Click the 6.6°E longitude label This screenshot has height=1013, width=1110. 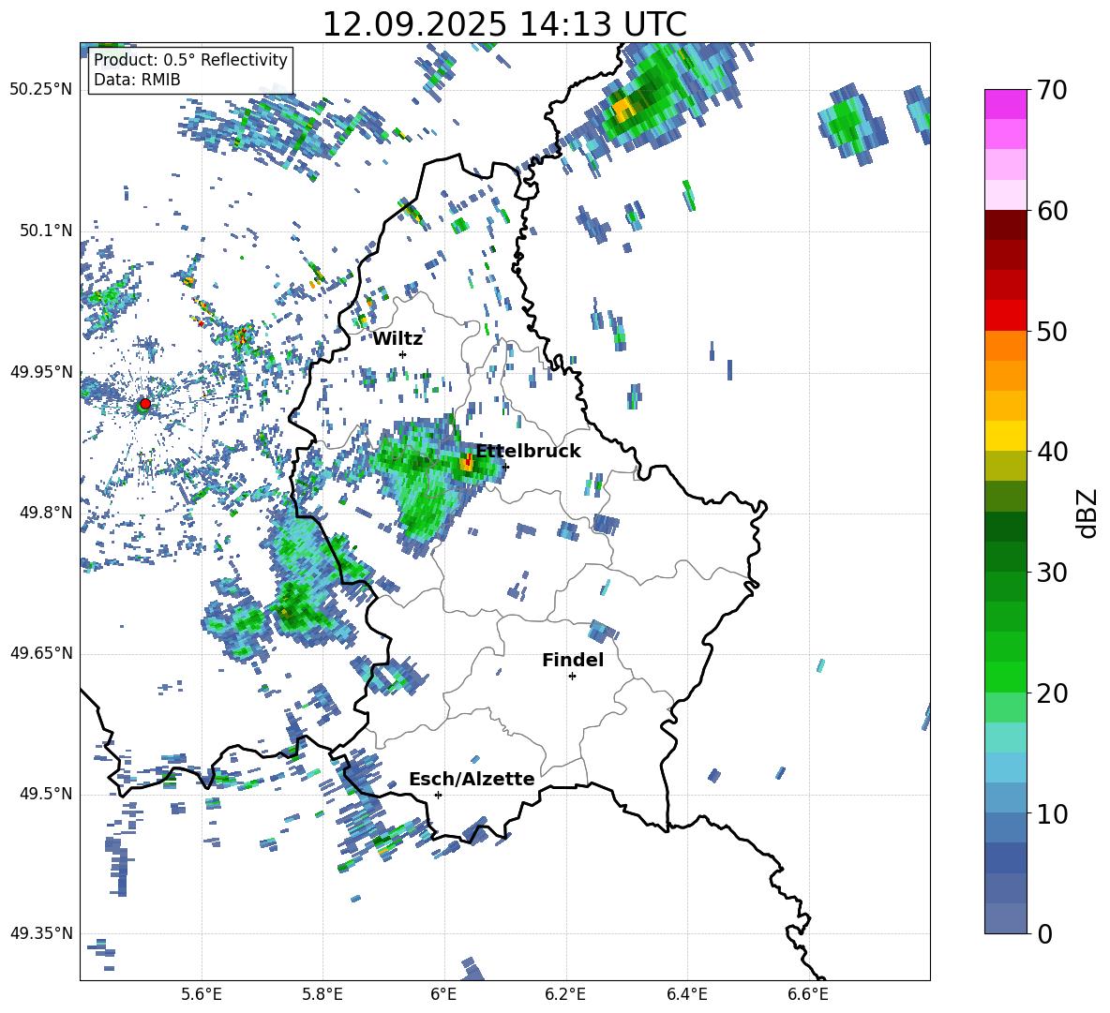808,994
